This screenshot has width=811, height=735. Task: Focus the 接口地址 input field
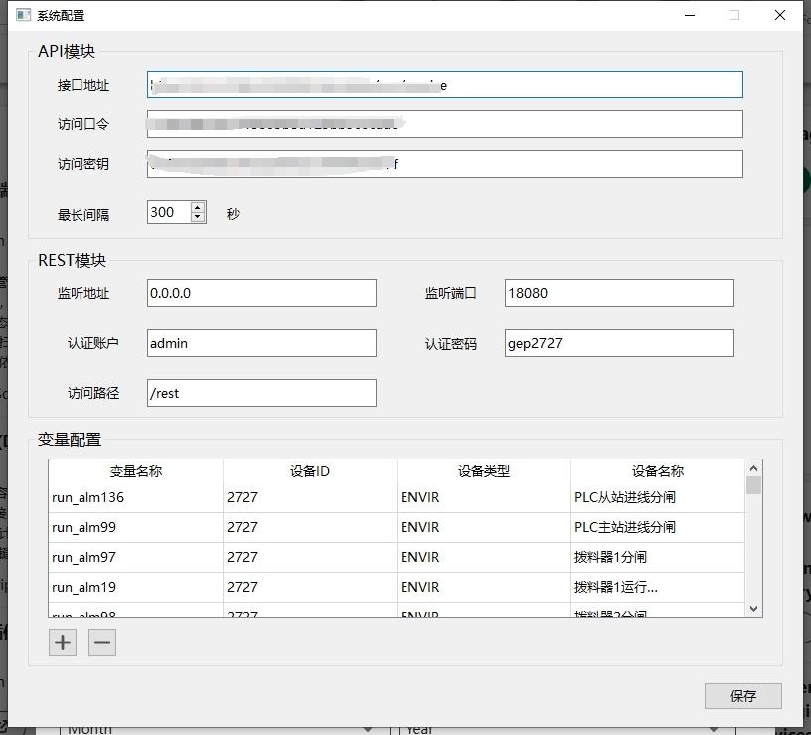445,85
